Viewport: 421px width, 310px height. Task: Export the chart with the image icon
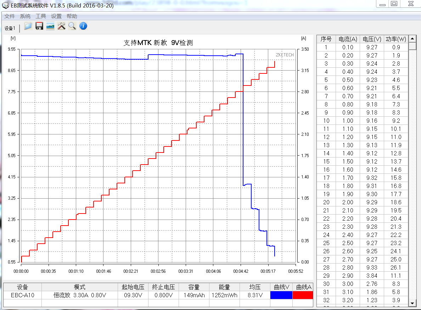click(x=50, y=26)
